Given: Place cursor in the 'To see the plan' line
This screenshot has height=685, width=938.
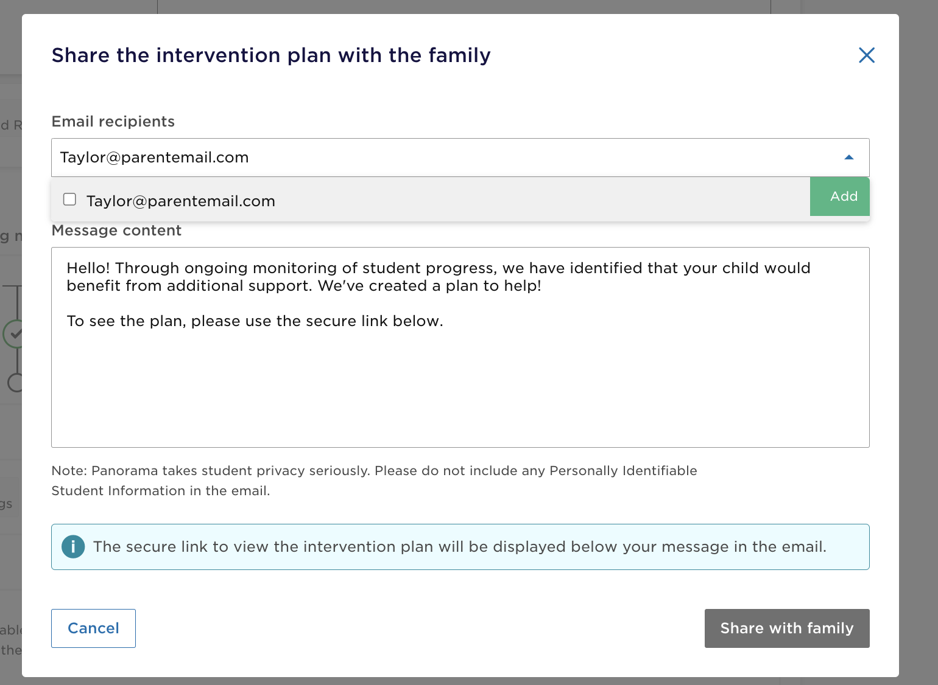Looking at the screenshot, I should coord(255,321).
